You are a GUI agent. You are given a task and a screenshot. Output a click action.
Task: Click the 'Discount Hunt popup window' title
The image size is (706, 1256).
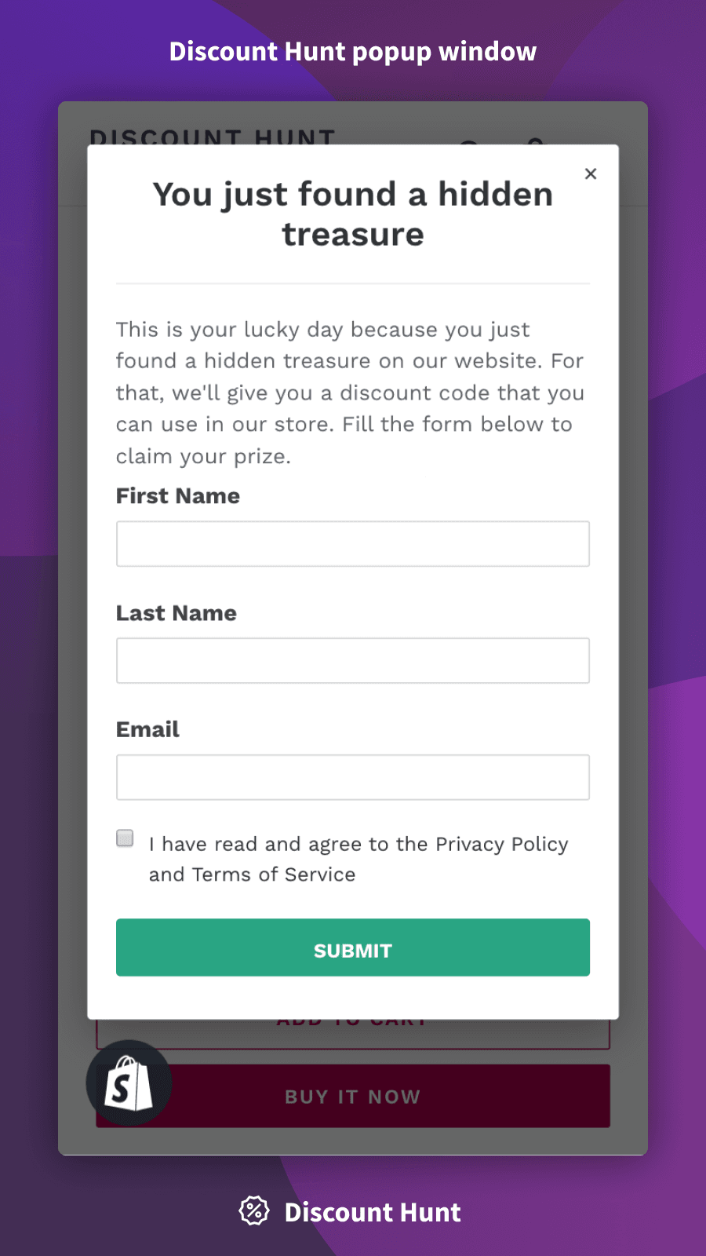pos(353,52)
